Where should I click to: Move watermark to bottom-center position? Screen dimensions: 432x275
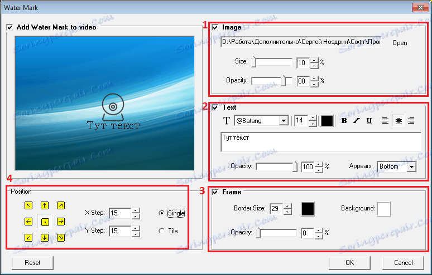tap(44, 238)
